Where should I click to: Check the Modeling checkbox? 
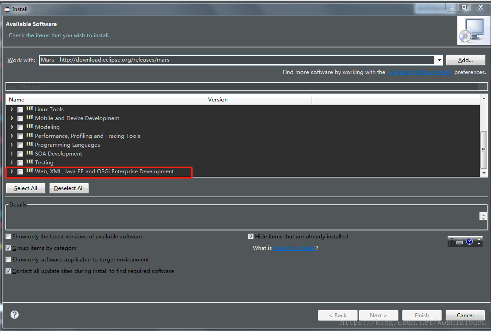coord(20,127)
